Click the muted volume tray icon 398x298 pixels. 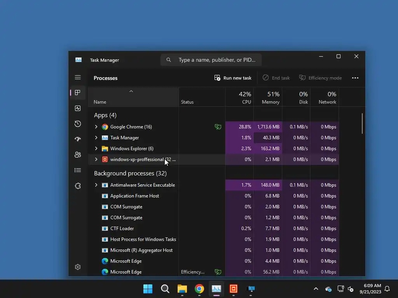351,289
